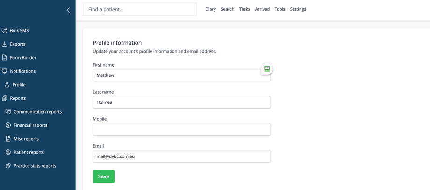Open Communication reports in sidebar
The width and height of the screenshot is (430, 190).
point(37,112)
